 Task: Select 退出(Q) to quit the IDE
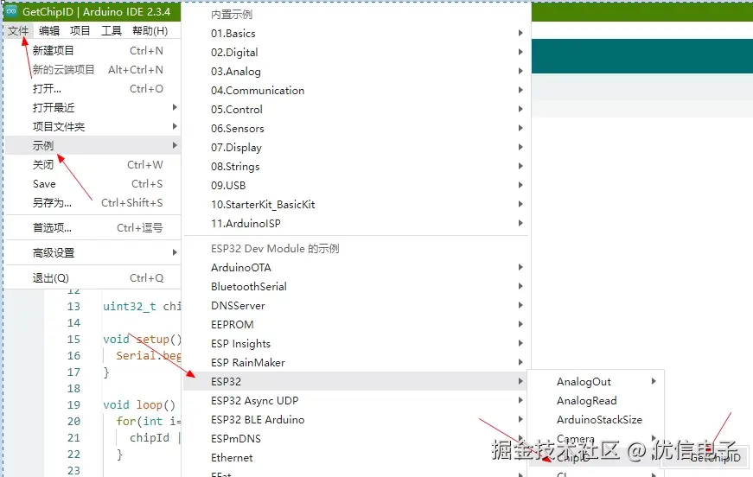(93, 278)
